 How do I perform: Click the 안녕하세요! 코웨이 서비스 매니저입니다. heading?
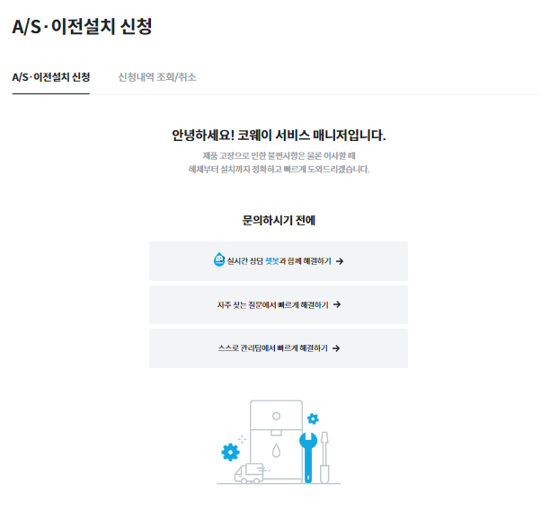279,136
